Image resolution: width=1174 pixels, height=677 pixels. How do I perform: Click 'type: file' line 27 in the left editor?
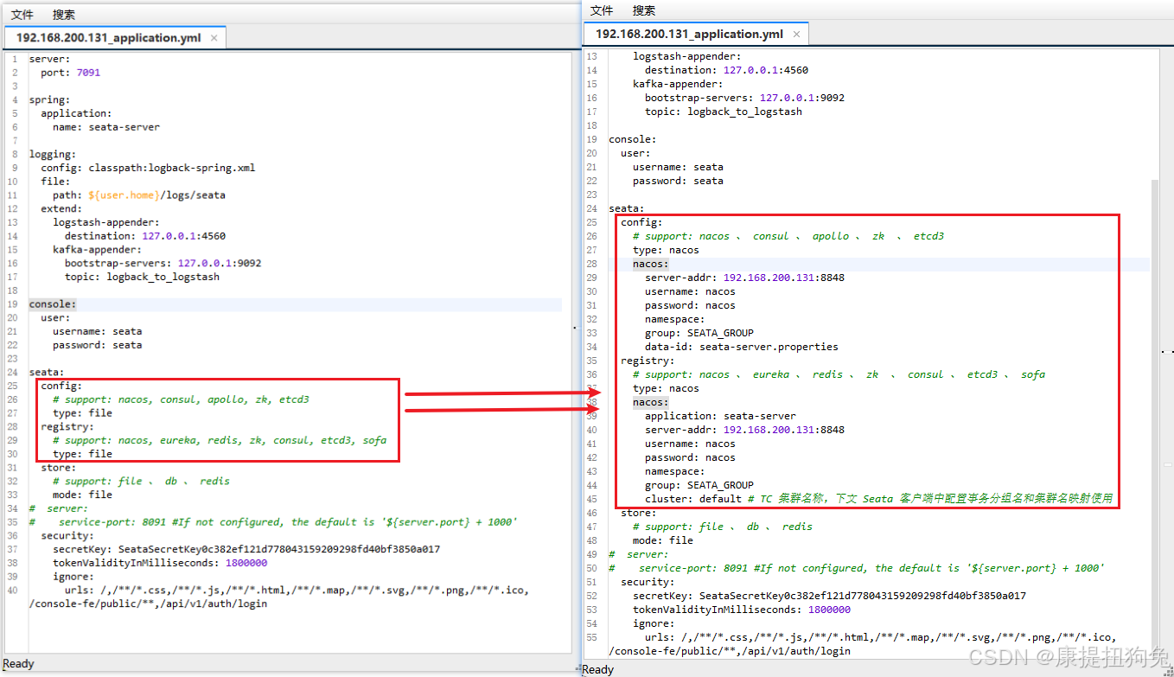pos(82,413)
